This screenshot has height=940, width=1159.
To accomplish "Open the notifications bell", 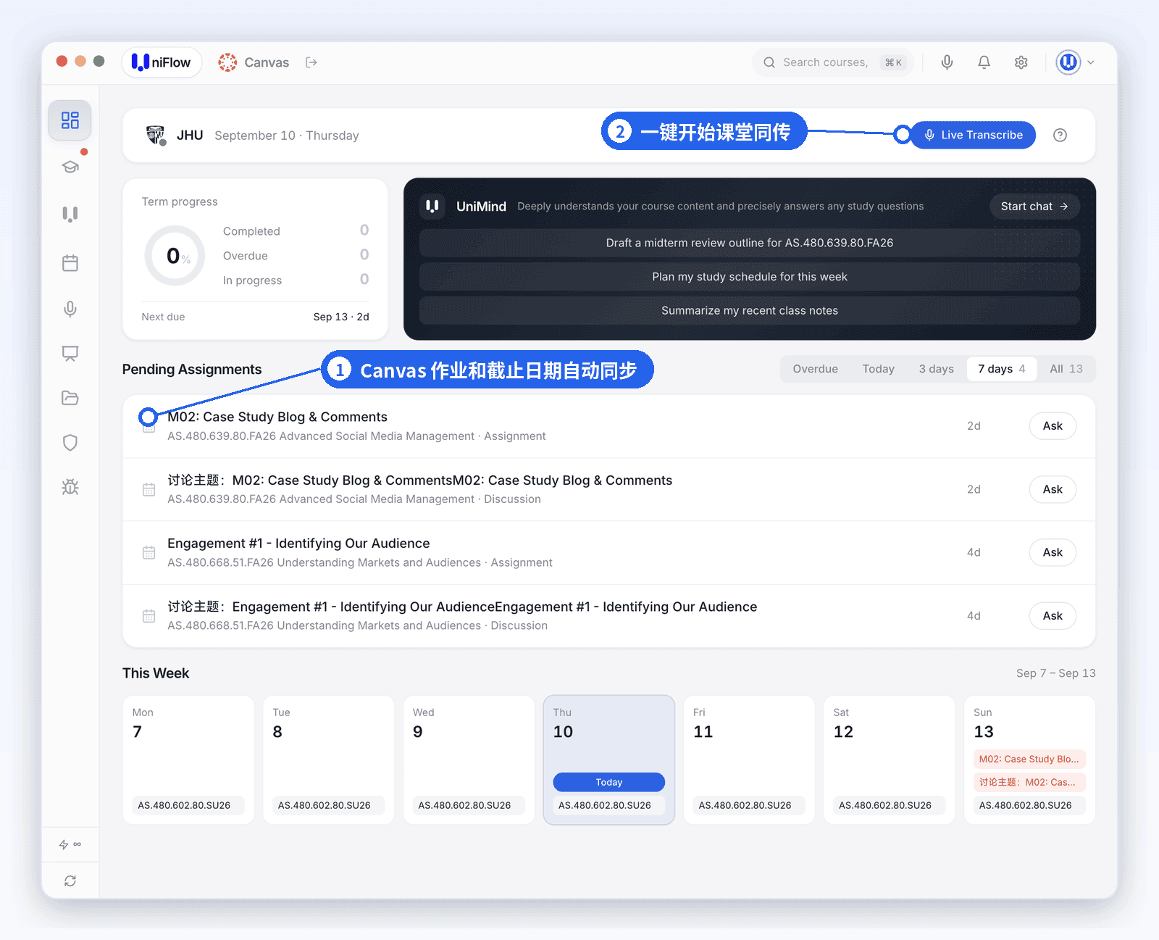I will point(984,62).
